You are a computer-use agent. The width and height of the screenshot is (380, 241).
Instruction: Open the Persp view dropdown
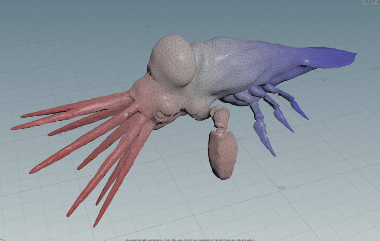pos(364,2)
